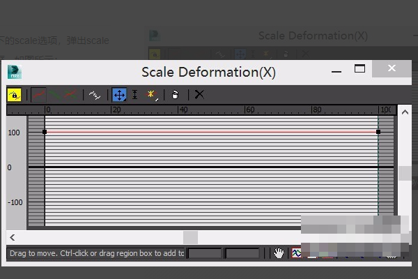Close the Scale Deformation window
418x279 pixels.
[x=392, y=68]
